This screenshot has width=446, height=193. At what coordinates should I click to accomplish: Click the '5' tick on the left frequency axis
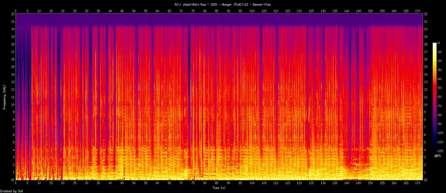click(13, 142)
